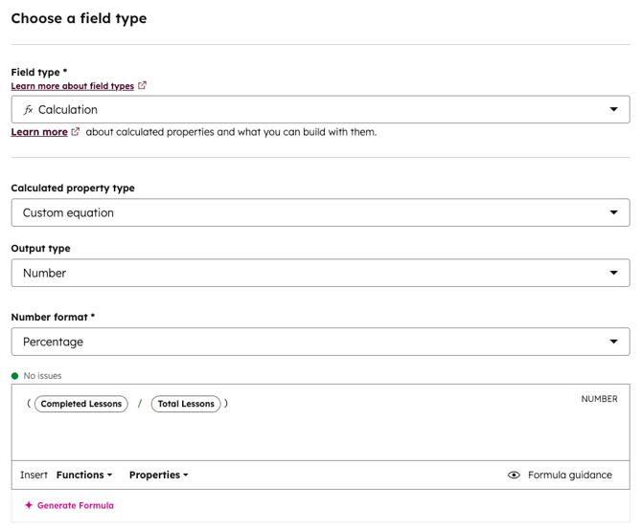Expand the Calculated property type dropdown
The image size is (642, 531).
point(613,212)
